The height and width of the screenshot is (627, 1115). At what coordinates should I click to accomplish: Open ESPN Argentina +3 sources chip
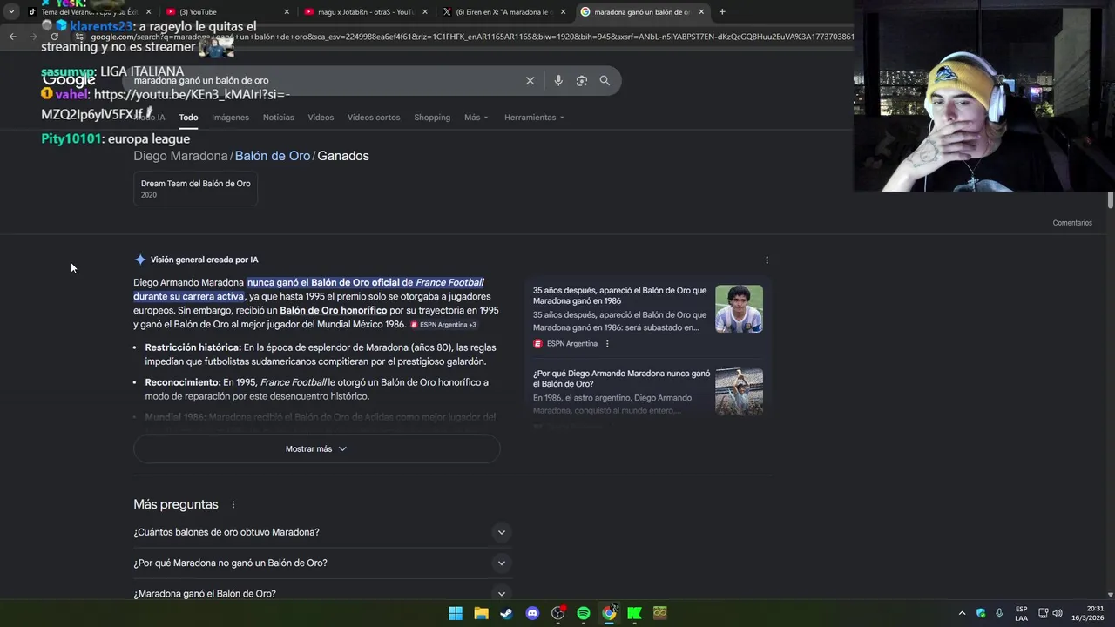(443, 325)
